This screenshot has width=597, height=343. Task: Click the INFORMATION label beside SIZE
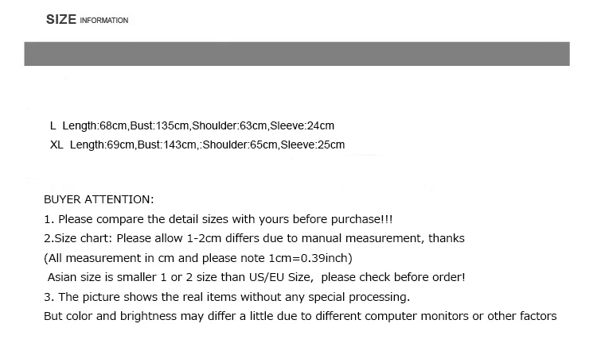[x=104, y=21]
